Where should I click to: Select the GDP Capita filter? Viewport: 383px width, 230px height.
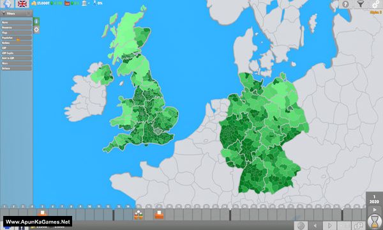point(17,53)
